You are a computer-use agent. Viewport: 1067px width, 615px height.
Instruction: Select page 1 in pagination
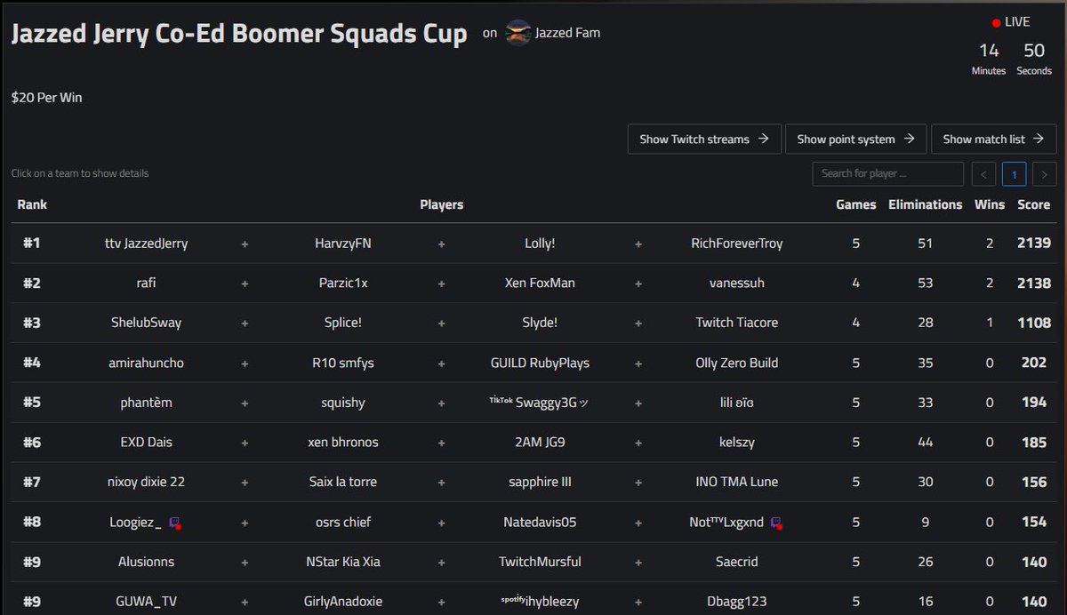pyautogui.click(x=1015, y=174)
